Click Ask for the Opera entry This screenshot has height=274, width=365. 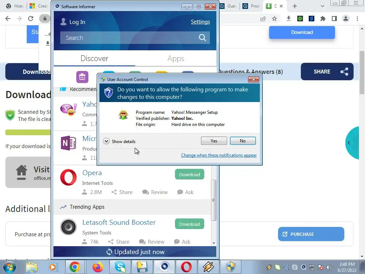click(x=185, y=192)
